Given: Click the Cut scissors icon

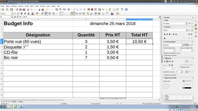Looking at the screenshot, I should (x=28, y=10).
